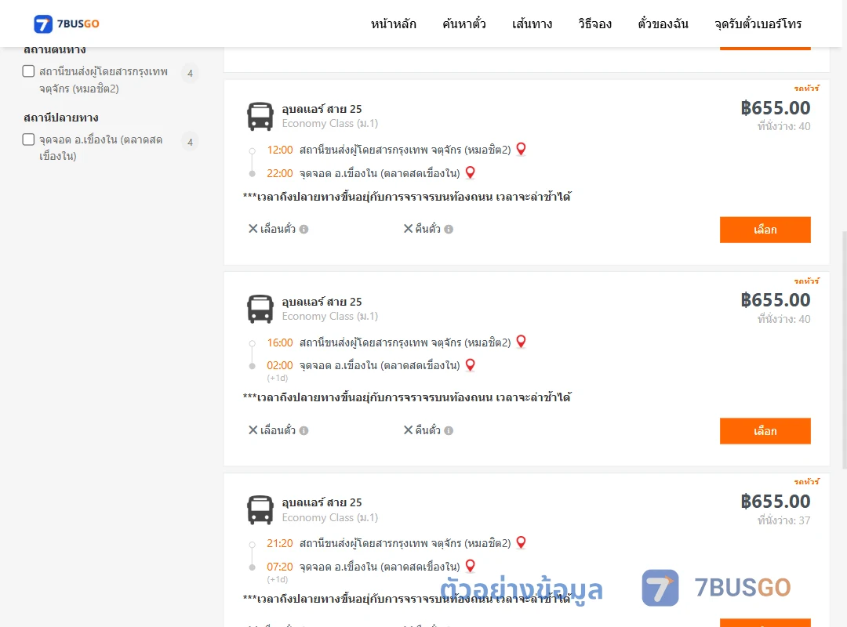Click the X beside เลื่อนตั๋ว on 16:00 trip

(253, 429)
